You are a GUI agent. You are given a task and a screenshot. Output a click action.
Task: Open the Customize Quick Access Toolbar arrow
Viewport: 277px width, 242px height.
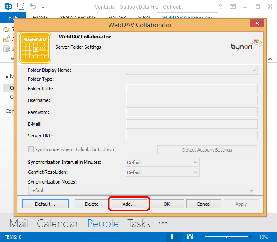point(43,7)
